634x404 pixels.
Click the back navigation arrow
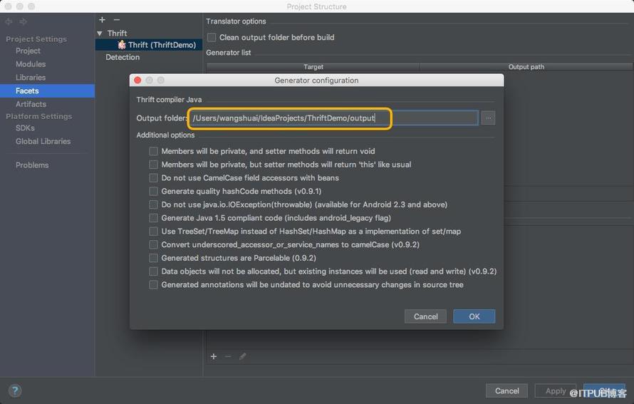pos(9,21)
